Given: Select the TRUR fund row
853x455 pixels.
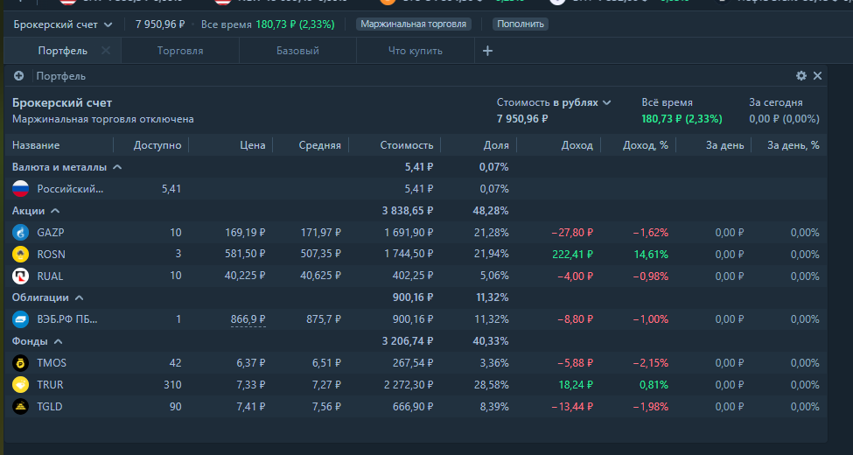Looking at the screenshot, I should [416, 385].
